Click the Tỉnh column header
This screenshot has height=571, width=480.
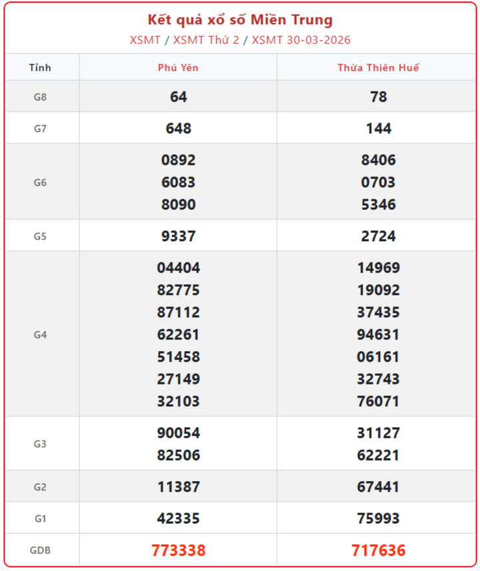point(40,68)
